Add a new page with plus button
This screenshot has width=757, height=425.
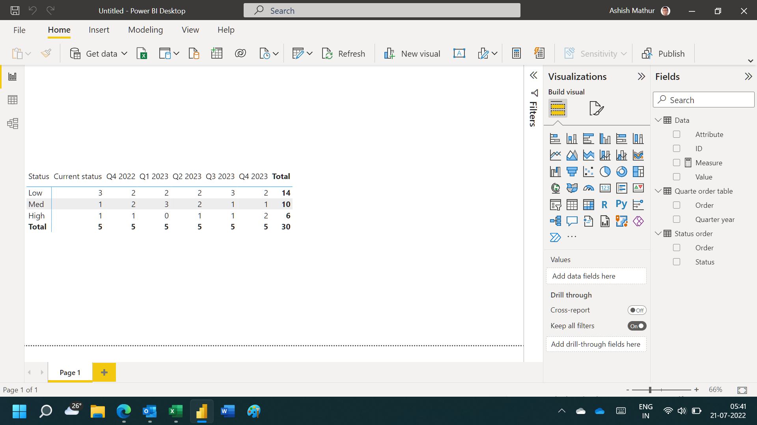(104, 372)
